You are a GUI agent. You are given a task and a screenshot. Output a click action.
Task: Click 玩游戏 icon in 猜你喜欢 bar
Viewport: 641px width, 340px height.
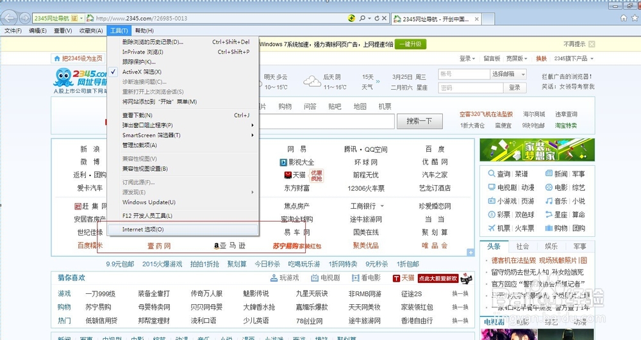pyautogui.click(x=274, y=278)
